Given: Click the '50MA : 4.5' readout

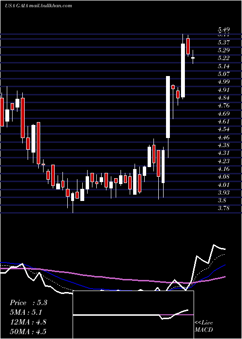Looking at the screenshot, I should (28, 332).
